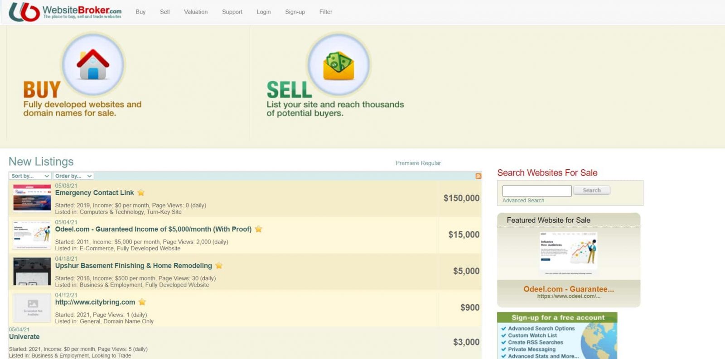Click star next to citybring.com listing
The image size is (725, 359).
coord(142,302)
